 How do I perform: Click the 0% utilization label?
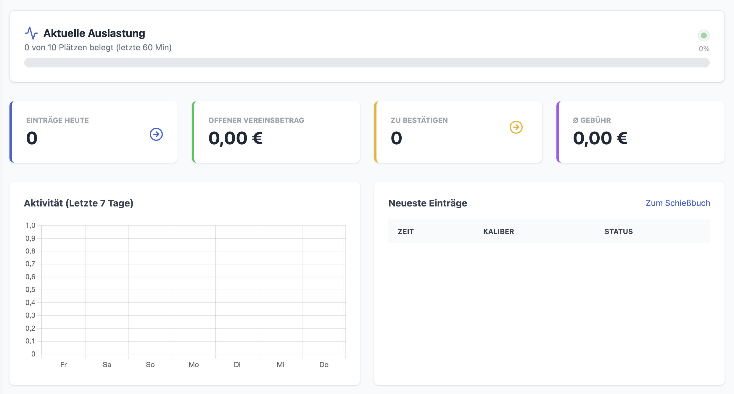point(704,49)
